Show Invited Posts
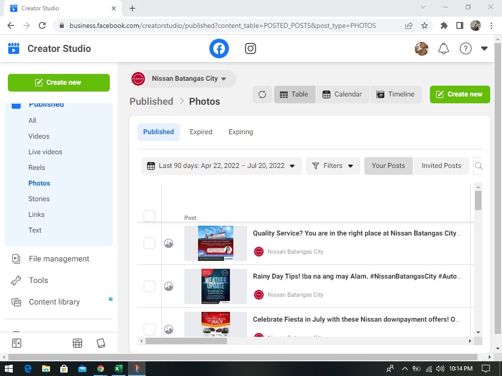The image size is (502, 376). tap(441, 165)
